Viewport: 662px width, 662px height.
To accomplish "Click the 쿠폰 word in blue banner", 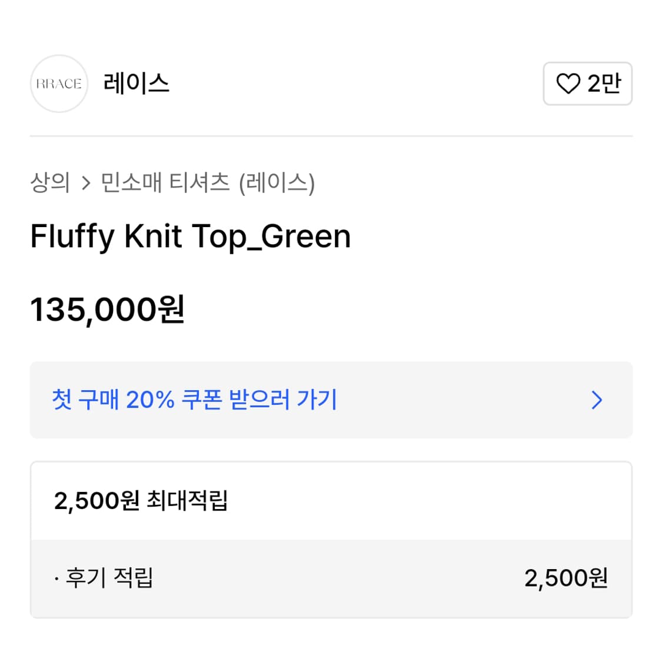I will click(201, 400).
